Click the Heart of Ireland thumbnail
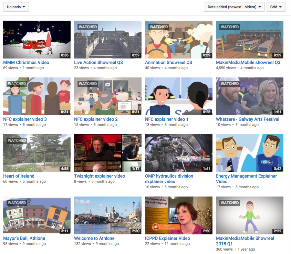Screen dimensions: 291x254 tap(37, 153)
